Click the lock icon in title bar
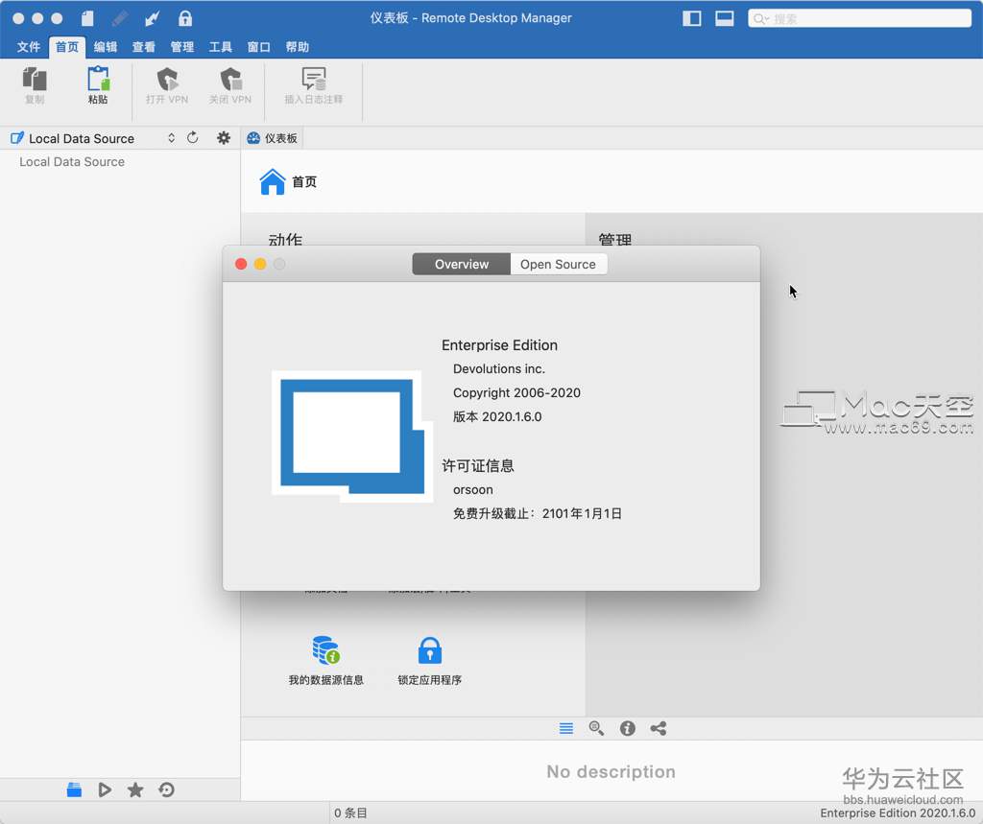983x824 pixels. tap(185, 18)
